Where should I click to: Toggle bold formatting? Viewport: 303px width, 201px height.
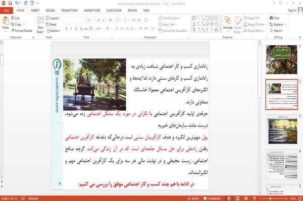coord(66,29)
